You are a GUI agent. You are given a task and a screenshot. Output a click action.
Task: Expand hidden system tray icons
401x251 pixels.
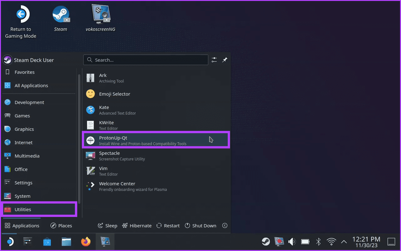(x=343, y=241)
